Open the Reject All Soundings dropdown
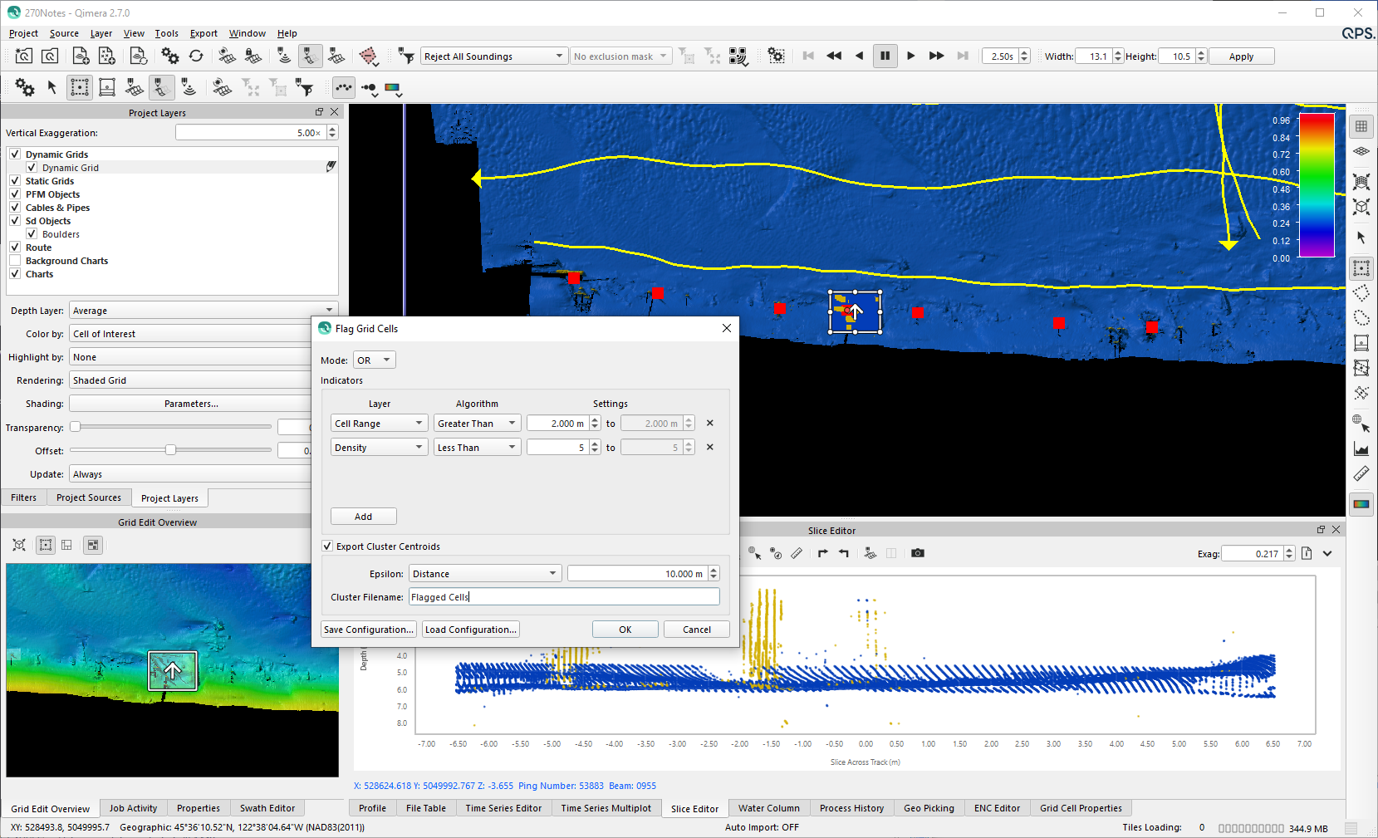Viewport: 1378px width, 838px height. click(x=493, y=56)
